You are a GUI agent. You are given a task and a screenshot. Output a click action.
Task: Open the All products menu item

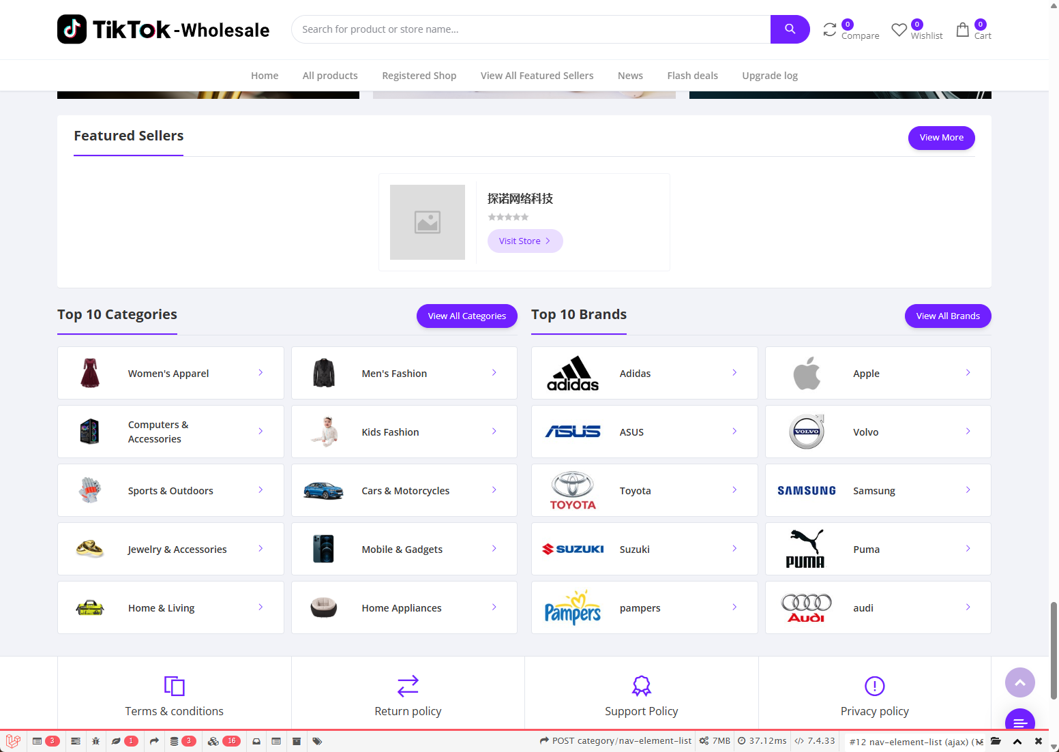coord(330,76)
